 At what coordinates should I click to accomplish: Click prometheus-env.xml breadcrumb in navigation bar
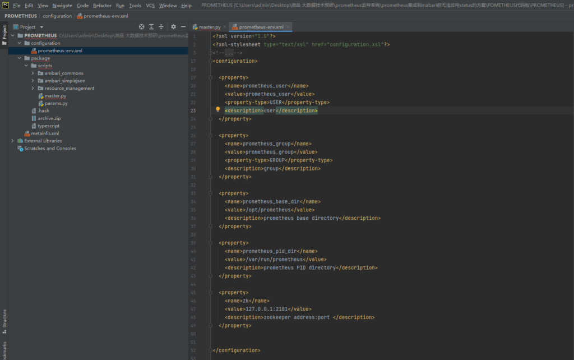tap(103, 16)
